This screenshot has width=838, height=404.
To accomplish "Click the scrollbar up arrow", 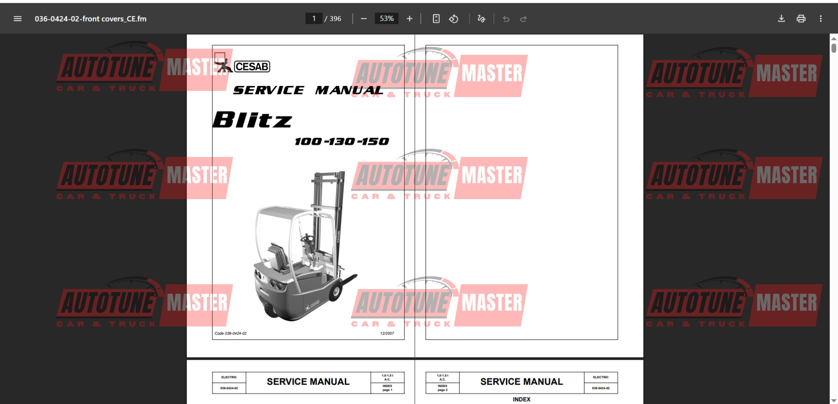I will pos(834,39).
